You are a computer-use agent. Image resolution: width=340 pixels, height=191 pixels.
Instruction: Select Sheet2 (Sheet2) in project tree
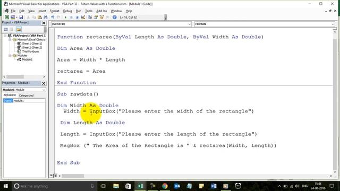[32, 47]
